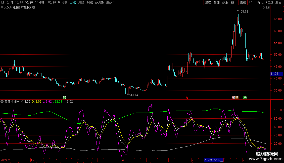Click the 41.08 price label on axis
The width and height of the screenshot is (284, 163).
[x=274, y=73]
